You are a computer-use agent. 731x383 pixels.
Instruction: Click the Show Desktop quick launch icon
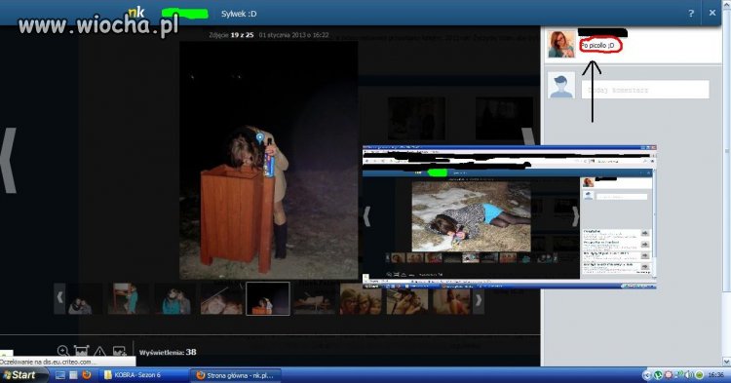click(60, 375)
